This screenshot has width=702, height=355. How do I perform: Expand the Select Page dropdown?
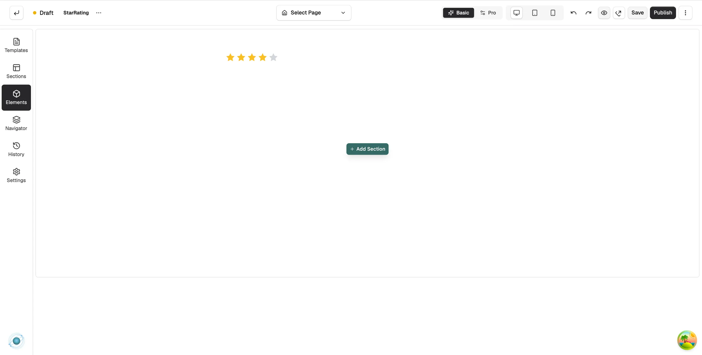(x=313, y=13)
